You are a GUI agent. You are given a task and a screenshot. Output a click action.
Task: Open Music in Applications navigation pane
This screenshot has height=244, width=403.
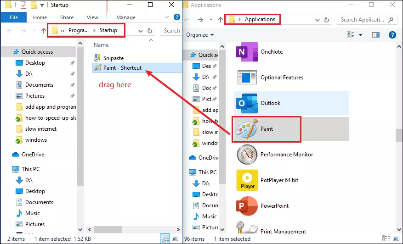tap(205, 216)
